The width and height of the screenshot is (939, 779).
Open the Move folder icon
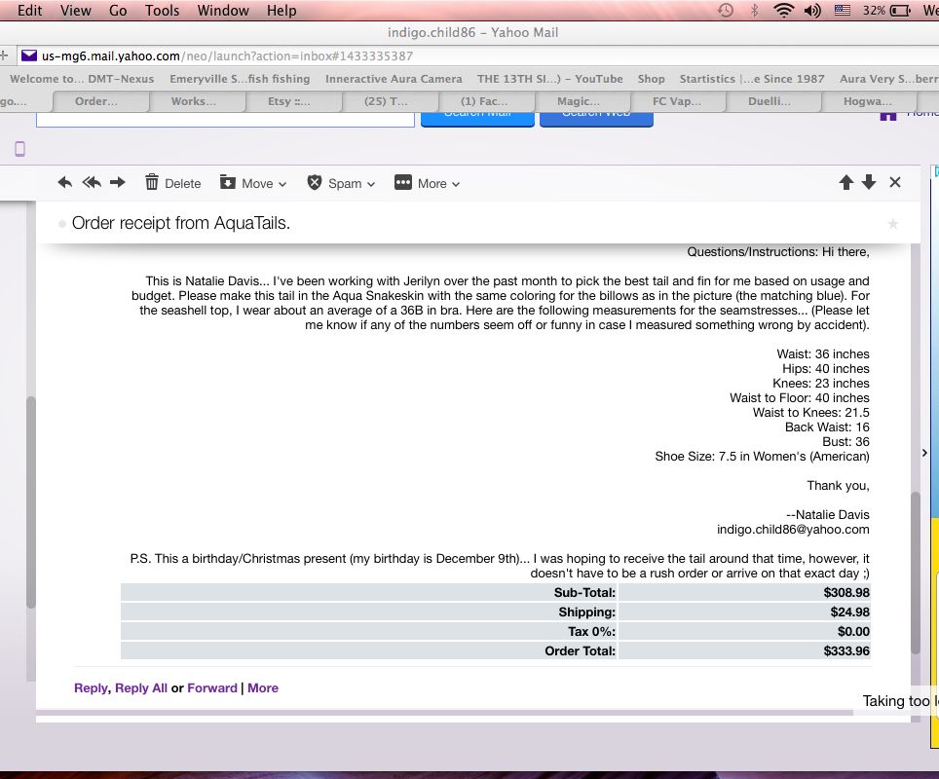228,182
